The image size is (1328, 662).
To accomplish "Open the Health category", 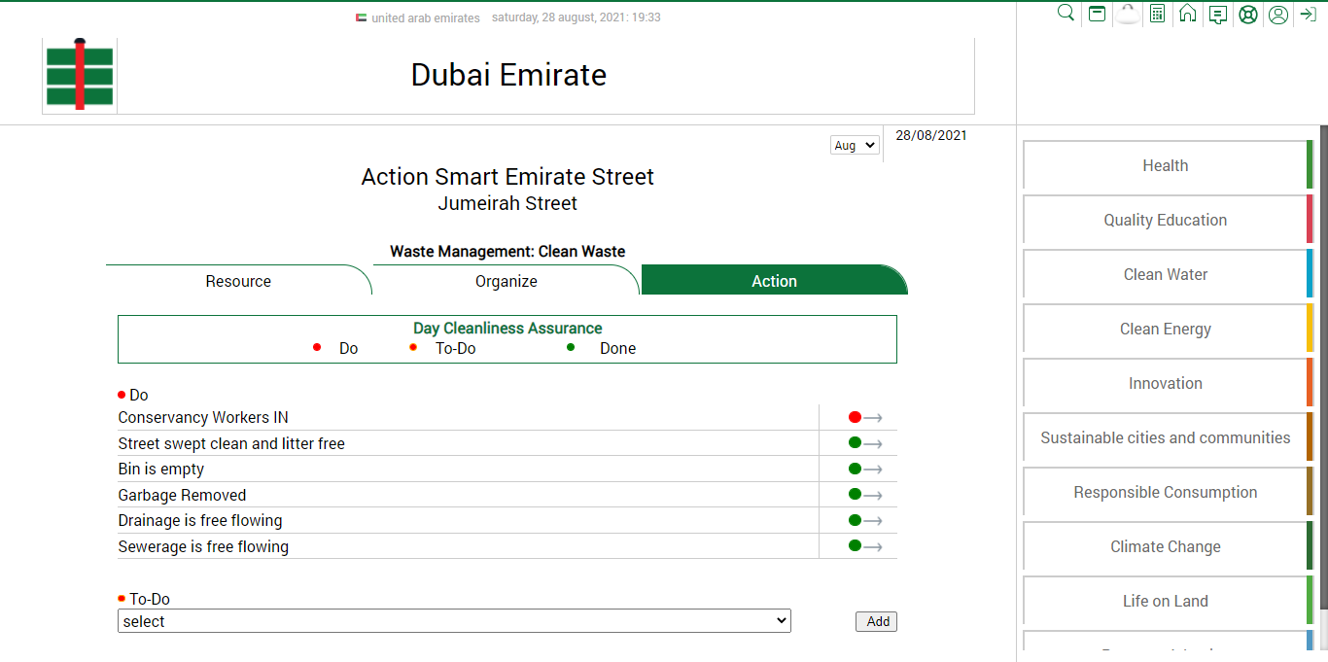I will [x=1167, y=165].
